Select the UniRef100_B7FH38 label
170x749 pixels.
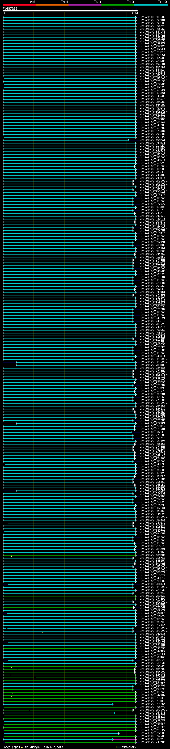coord(152,81)
